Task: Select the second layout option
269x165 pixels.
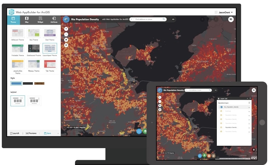Action: click(34, 101)
